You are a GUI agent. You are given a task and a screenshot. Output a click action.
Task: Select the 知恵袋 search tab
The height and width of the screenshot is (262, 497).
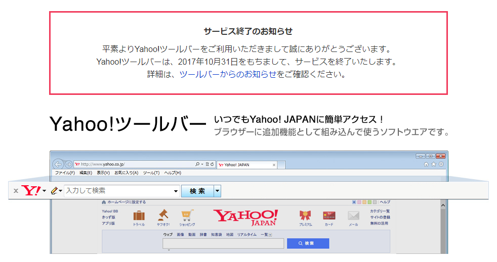[217, 235]
